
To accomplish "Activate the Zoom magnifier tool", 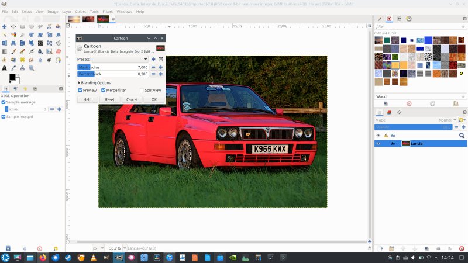I will point(31,68).
